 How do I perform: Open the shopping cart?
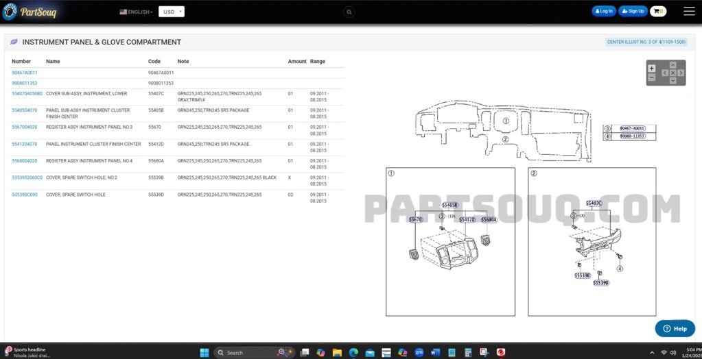tap(658, 12)
